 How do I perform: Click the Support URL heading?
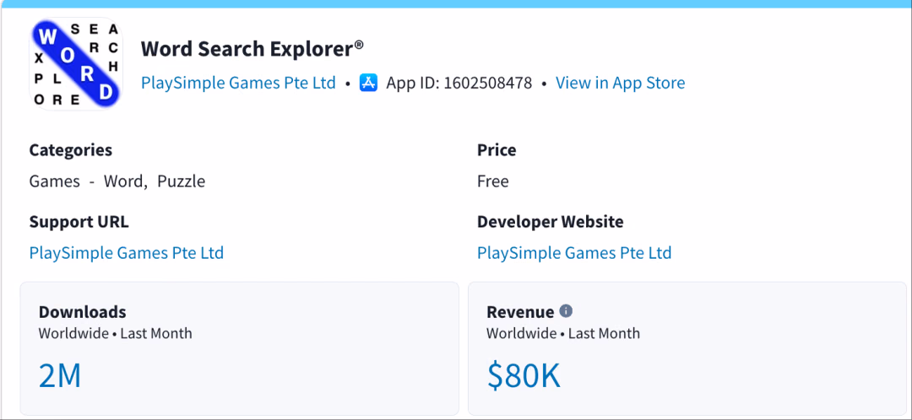point(79,222)
